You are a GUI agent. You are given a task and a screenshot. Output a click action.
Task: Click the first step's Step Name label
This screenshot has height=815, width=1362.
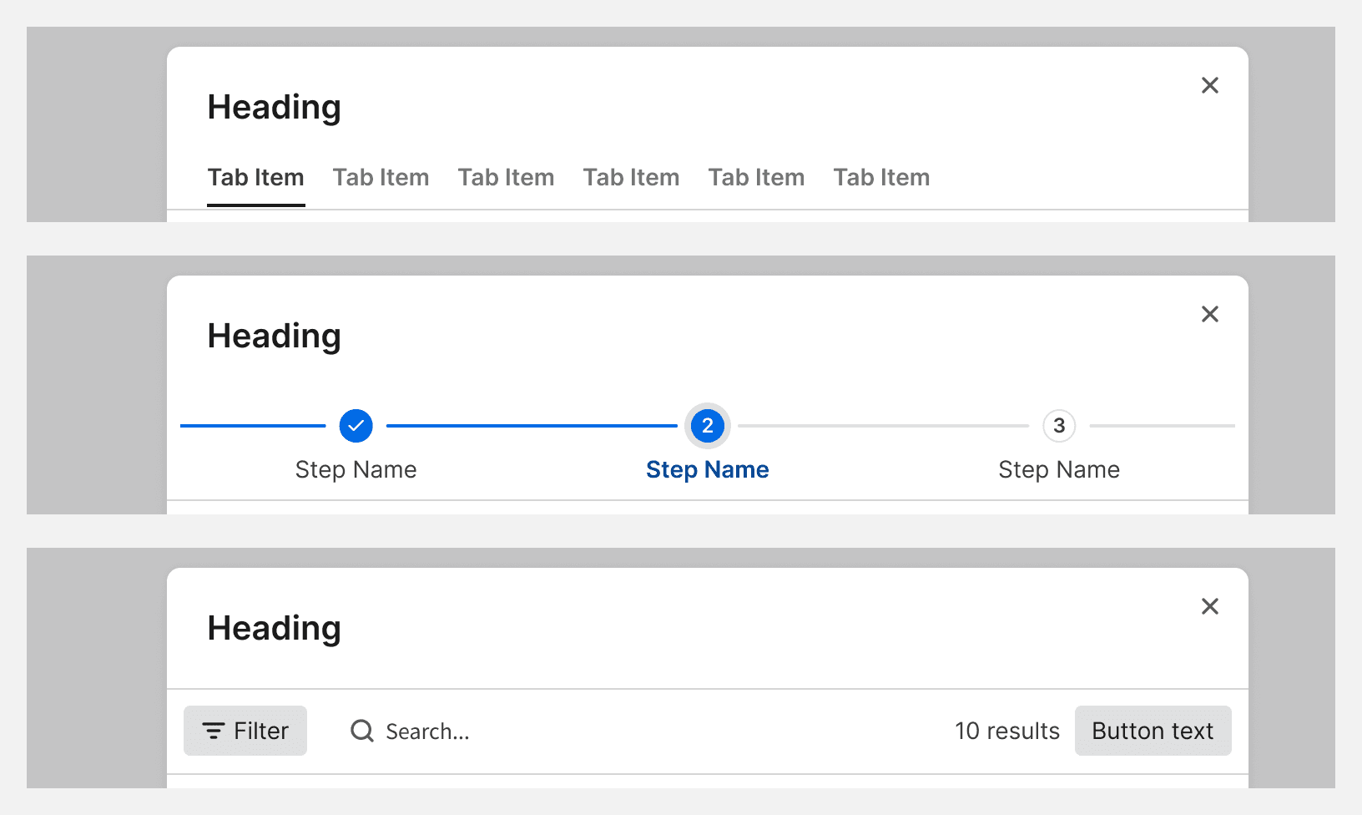(356, 469)
